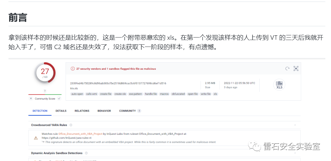Click the calls-wmi tag

92,94
